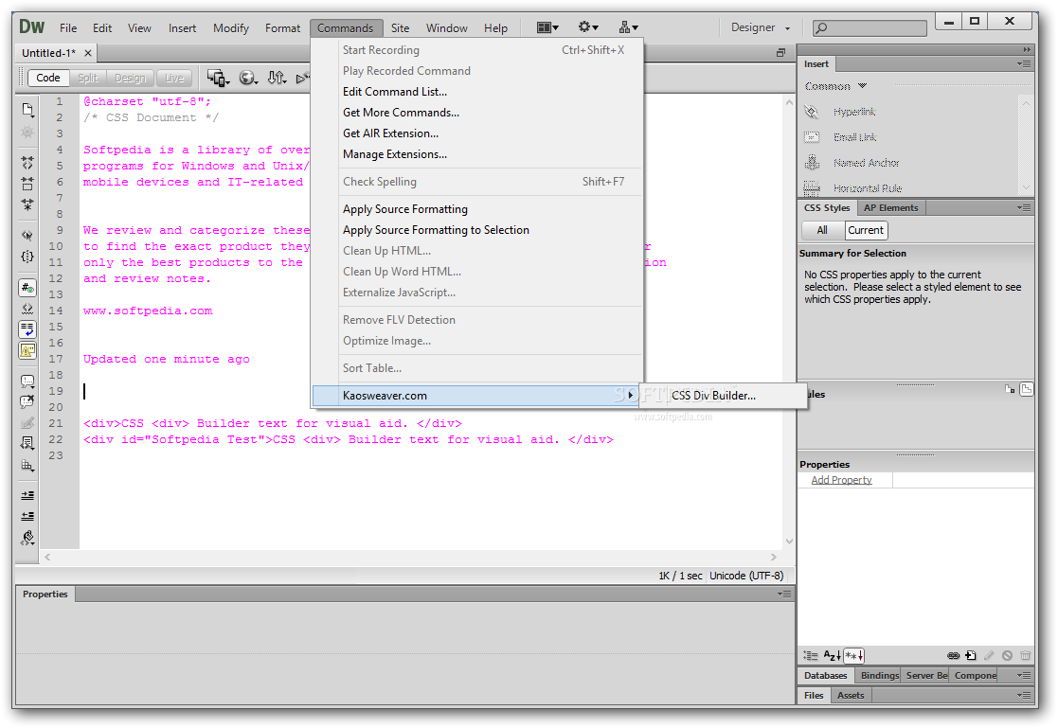Open Format Source Code icon
The height and width of the screenshot is (728, 1058).
click(27, 538)
